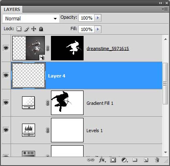Click the Link layers icon
The height and width of the screenshot is (166, 170).
point(91,160)
